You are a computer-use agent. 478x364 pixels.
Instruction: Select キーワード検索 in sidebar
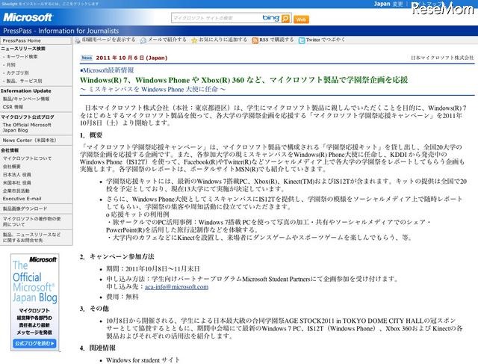click(22, 57)
